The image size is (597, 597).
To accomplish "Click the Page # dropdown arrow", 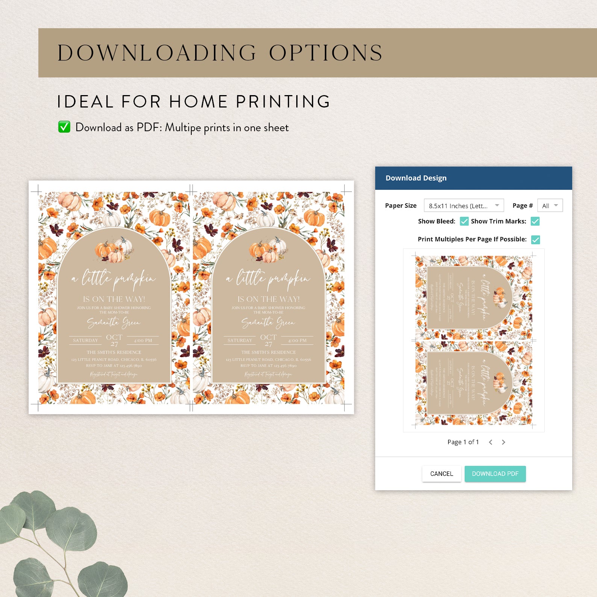I will (556, 205).
